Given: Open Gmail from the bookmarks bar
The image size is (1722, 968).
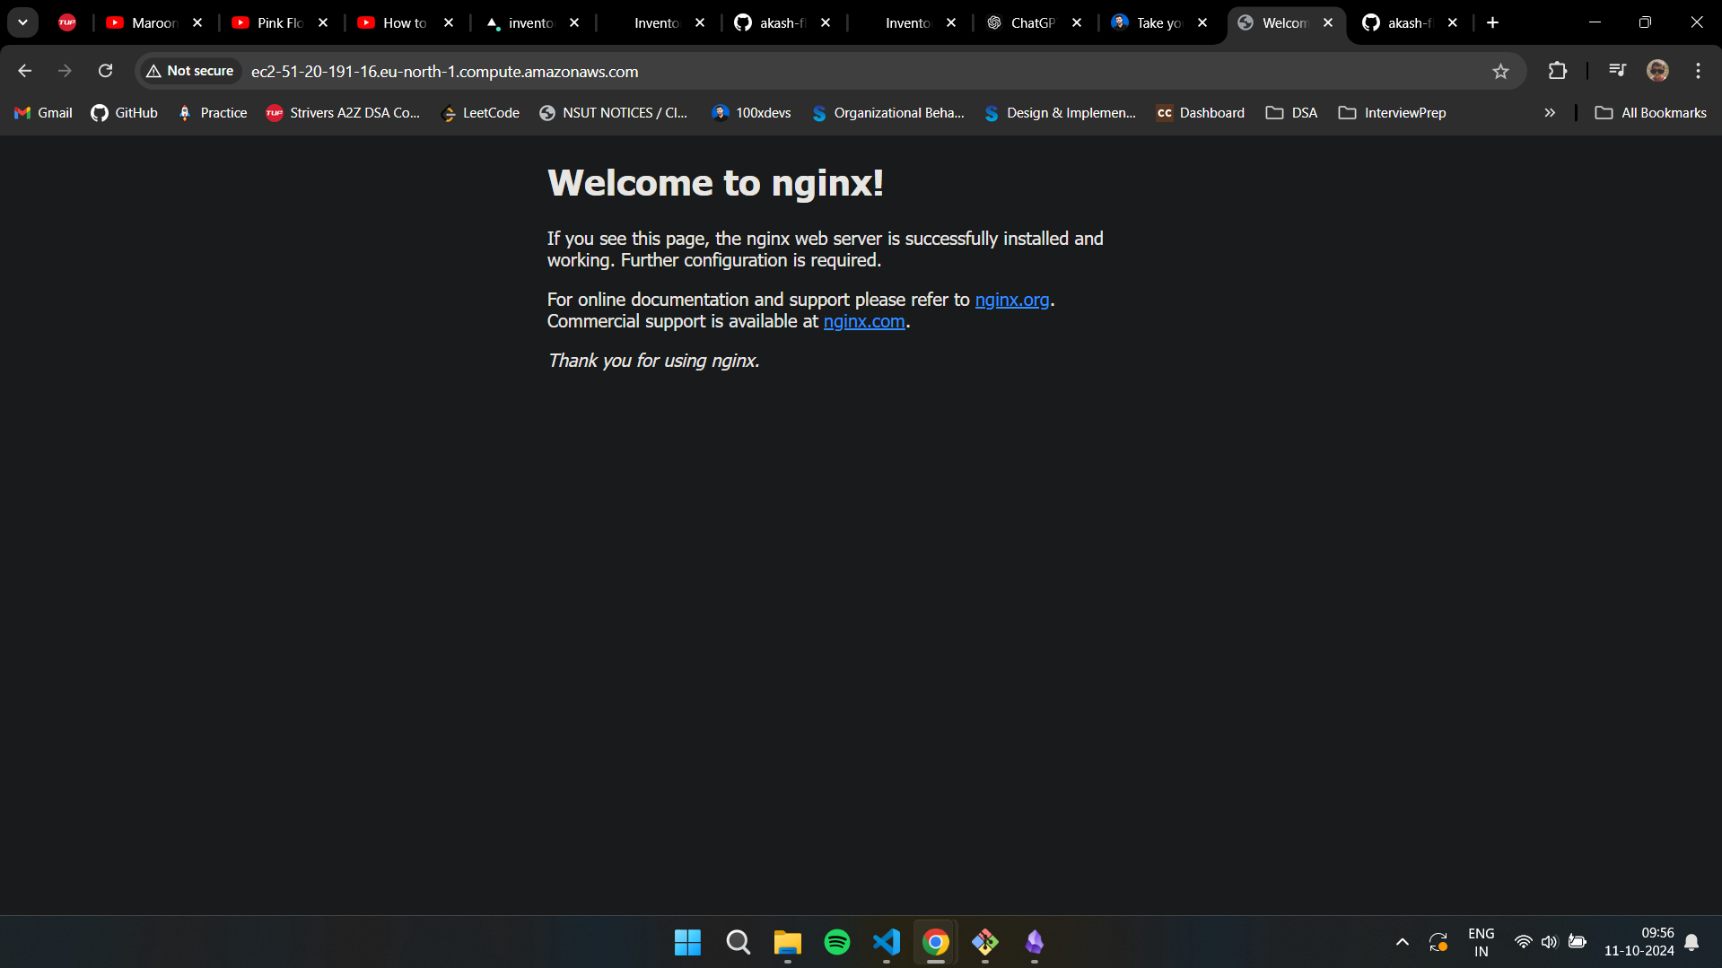Looking at the screenshot, I should 42,112.
